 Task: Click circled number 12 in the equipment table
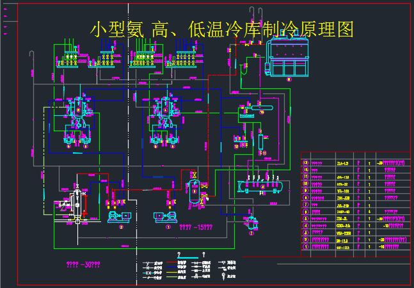(x=306, y=170)
